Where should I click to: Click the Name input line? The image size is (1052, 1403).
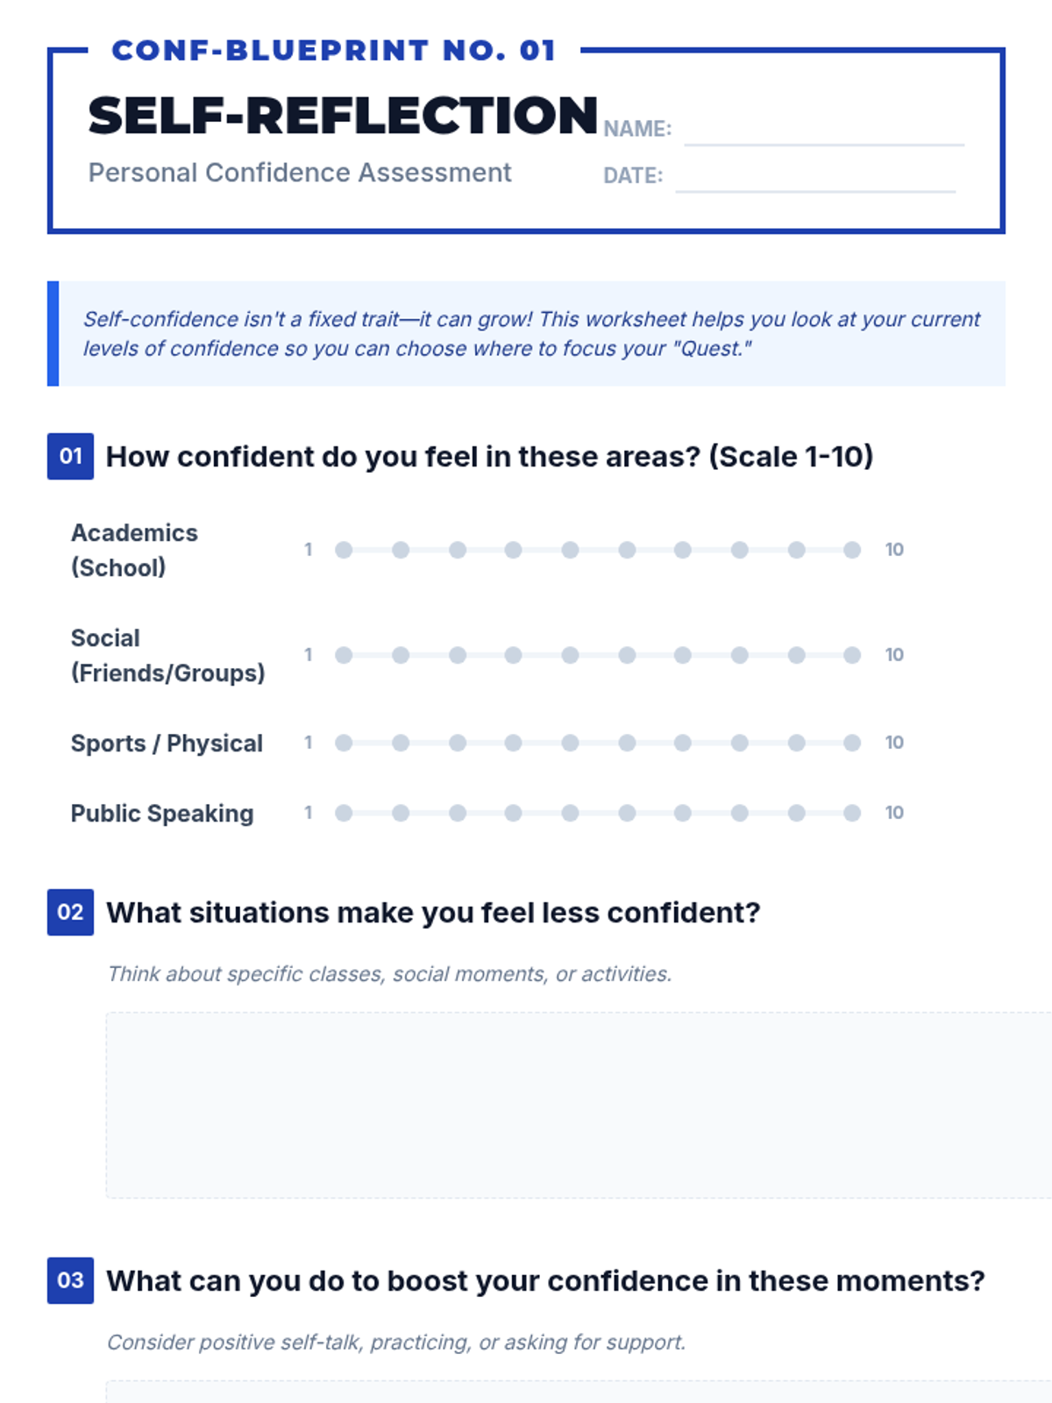coord(823,132)
